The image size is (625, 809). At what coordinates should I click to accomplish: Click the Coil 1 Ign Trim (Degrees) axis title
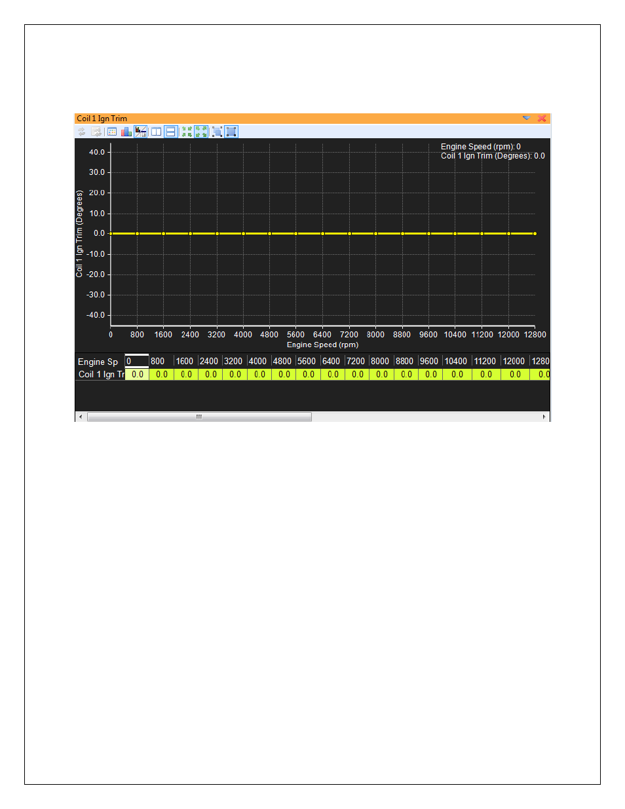click(x=79, y=234)
